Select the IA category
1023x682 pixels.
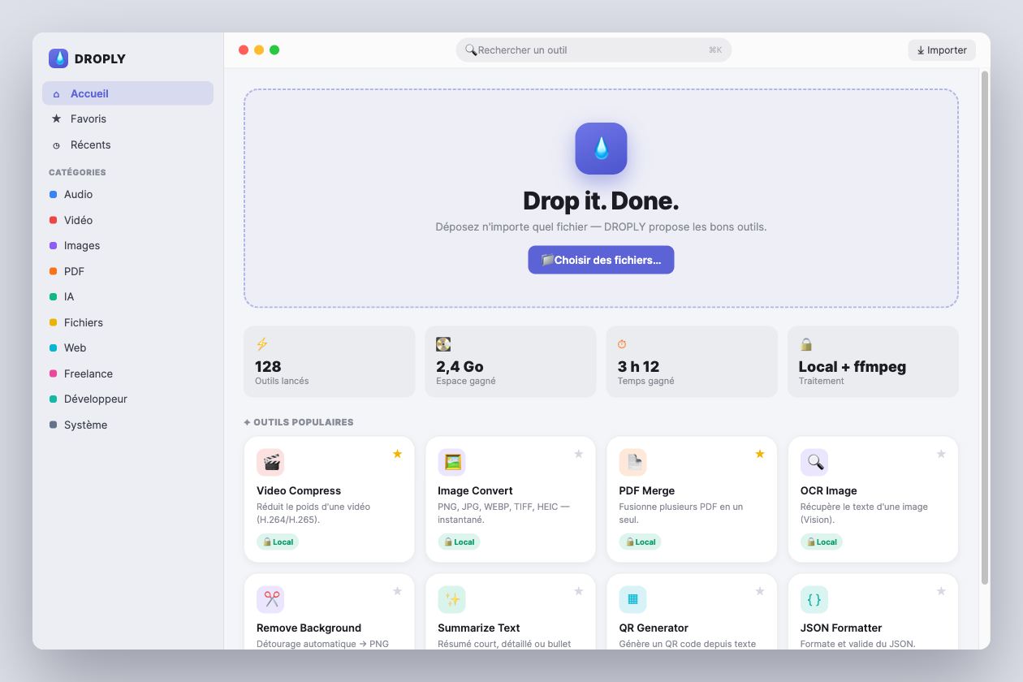point(127,296)
